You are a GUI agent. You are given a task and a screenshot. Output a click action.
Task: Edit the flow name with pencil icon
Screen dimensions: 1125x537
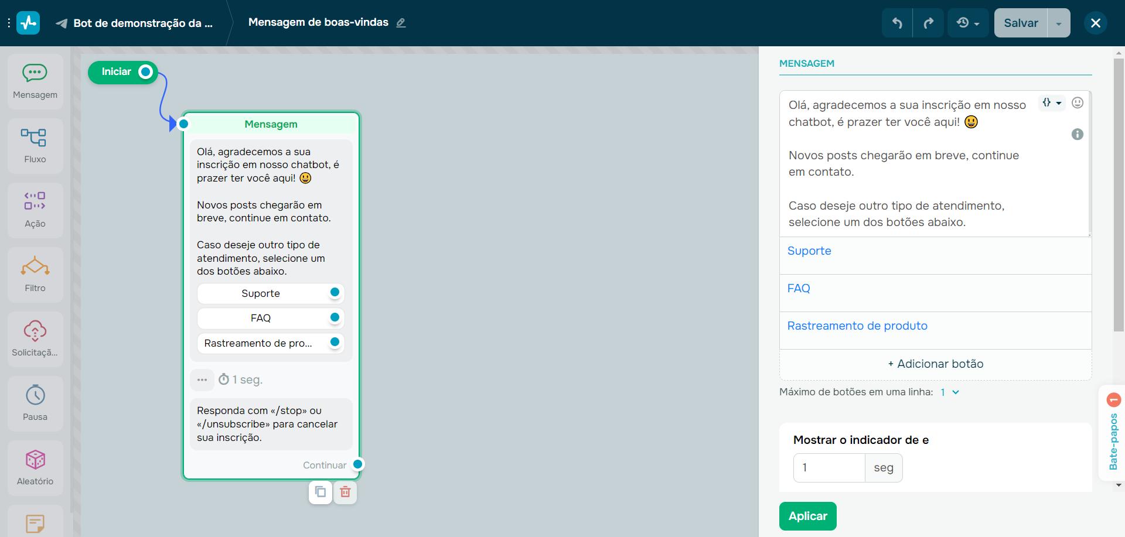pyautogui.click(x=401, y=23)
